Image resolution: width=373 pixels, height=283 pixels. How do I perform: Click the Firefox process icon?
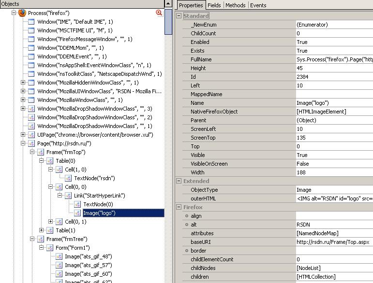[22, 13]
